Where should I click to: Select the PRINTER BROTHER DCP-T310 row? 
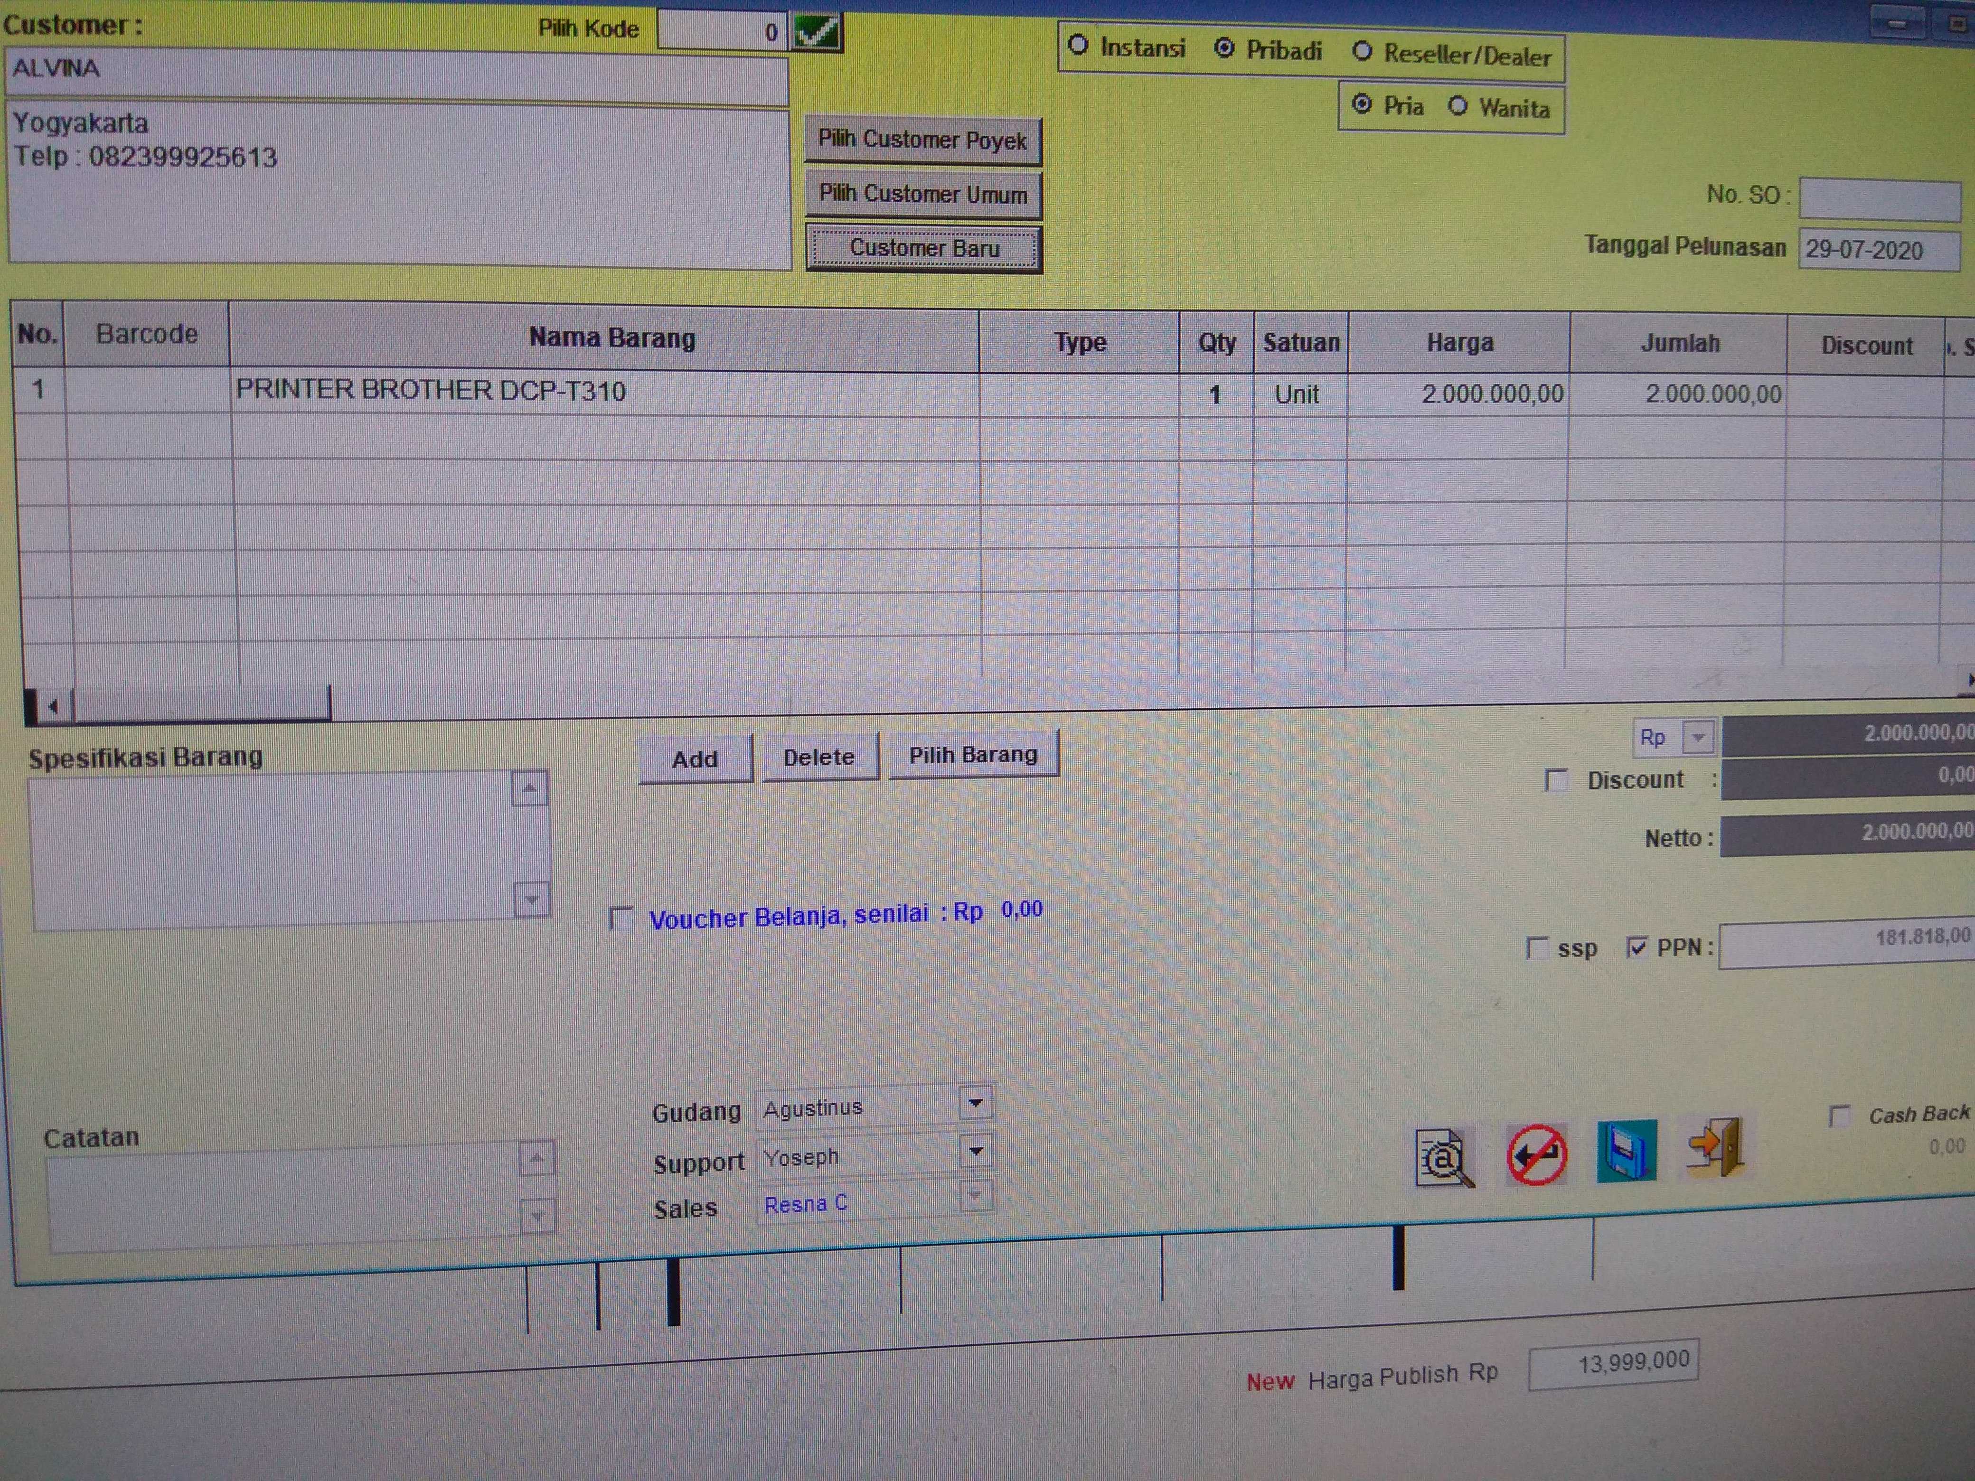[430, 391]
